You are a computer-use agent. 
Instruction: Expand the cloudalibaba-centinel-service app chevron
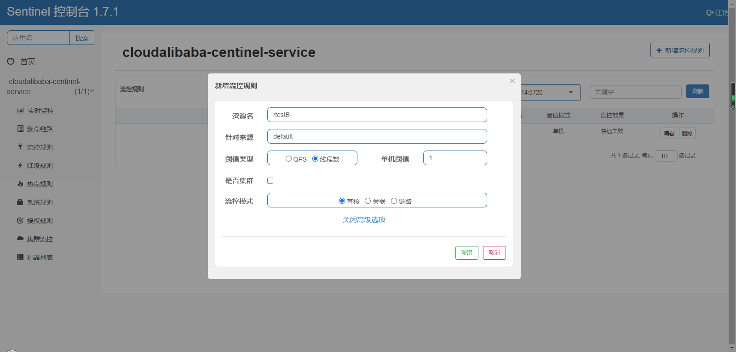pos(92,91)
